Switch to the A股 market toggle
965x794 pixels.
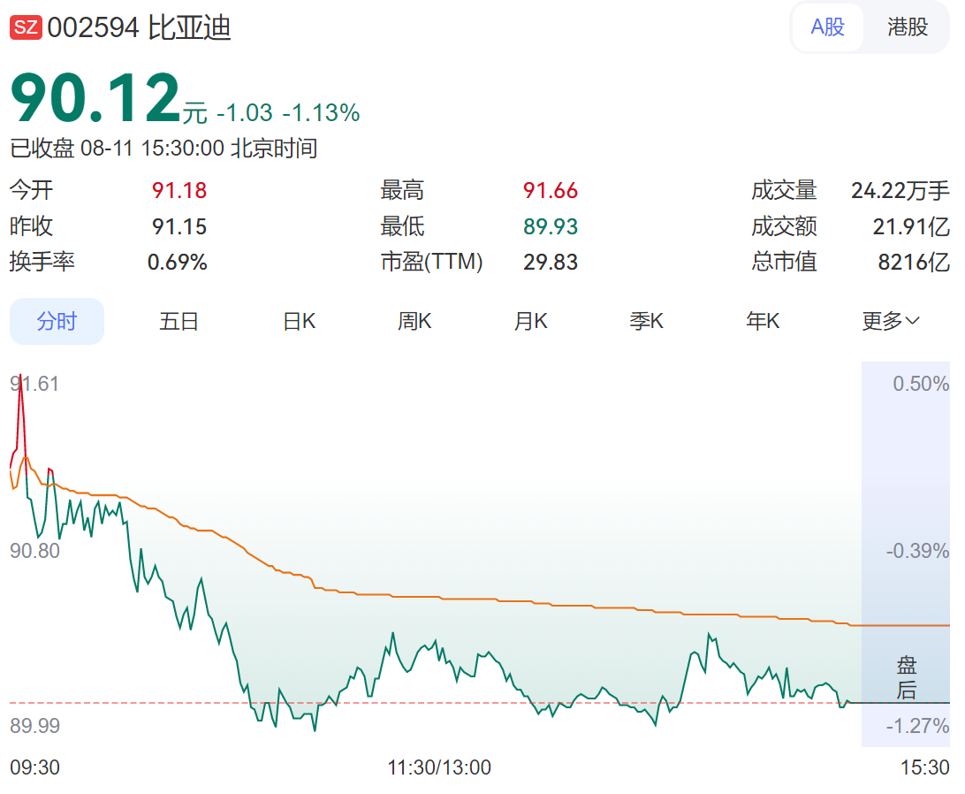pyautogui.click(x=828, y=27)
